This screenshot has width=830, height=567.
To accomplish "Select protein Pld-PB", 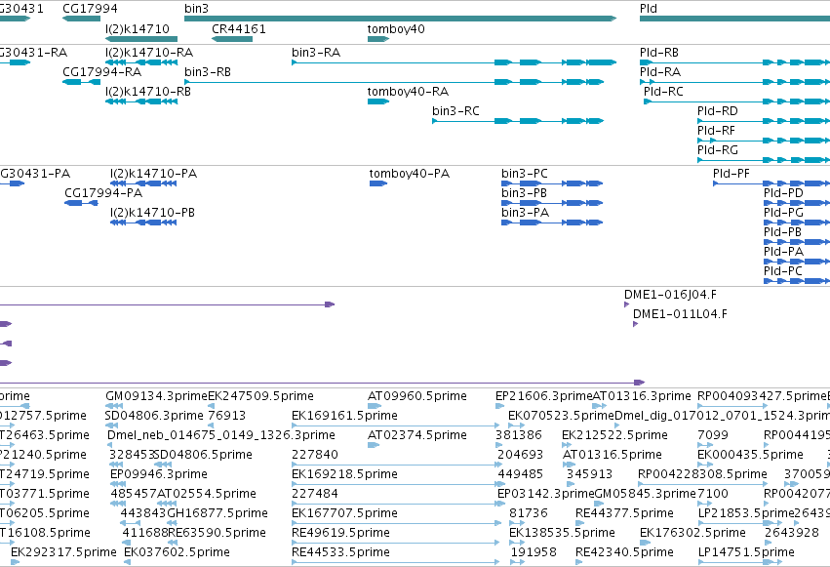I will (797, 242).
